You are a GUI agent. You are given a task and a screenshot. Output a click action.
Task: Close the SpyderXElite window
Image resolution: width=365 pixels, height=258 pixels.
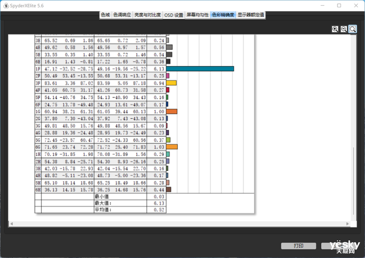click(x=356, y=5)
